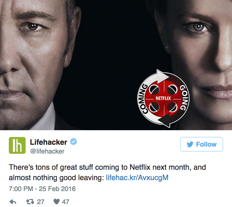This screenshot has width=232, height=207.
Task: Open the tweet's attached image
Action: coord(116,65)
